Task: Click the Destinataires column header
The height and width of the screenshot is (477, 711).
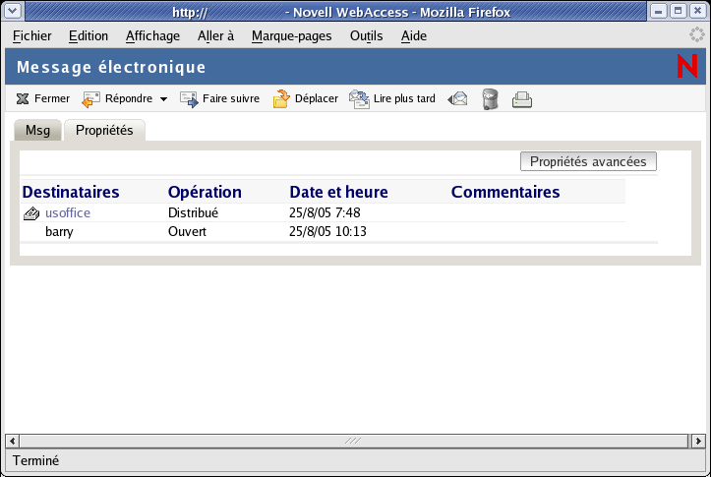Action: [x=71, y=192]
